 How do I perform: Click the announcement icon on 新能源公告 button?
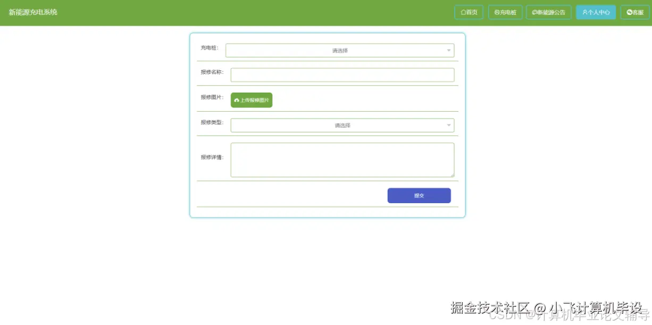point(534,12)
